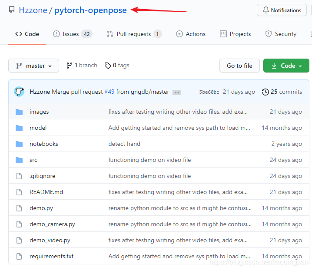
Task: Open the demo_camera.py file
Action: pos(52,224)
